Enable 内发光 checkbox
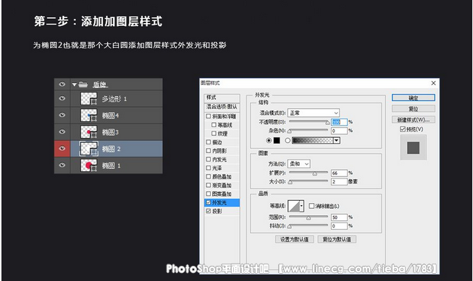 tap(209, 159)
